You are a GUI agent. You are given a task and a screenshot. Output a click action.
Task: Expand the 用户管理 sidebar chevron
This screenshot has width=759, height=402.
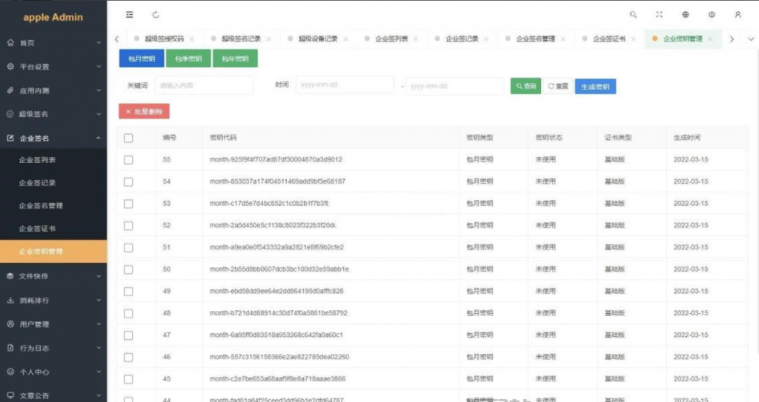[99, 324]
